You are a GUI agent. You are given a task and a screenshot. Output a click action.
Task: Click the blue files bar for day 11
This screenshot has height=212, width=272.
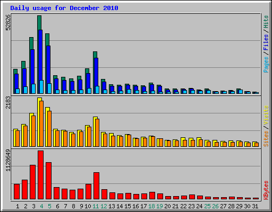pyautogui.click(x=96, y=72)
